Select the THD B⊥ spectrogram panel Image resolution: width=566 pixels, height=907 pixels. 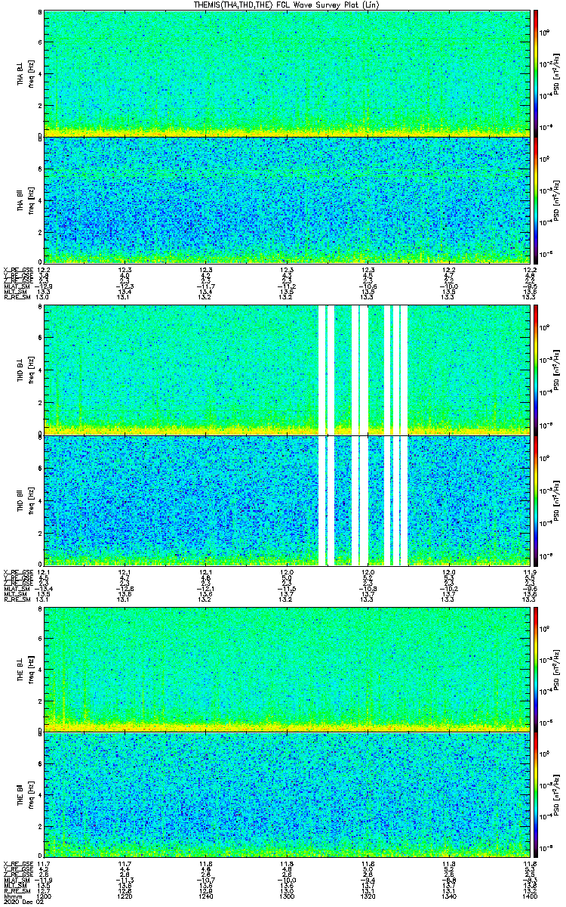click(285, 370)
